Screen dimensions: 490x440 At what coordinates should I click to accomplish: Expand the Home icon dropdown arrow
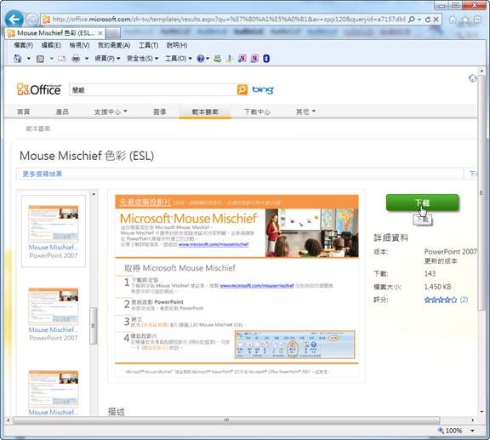pos(28,59)
